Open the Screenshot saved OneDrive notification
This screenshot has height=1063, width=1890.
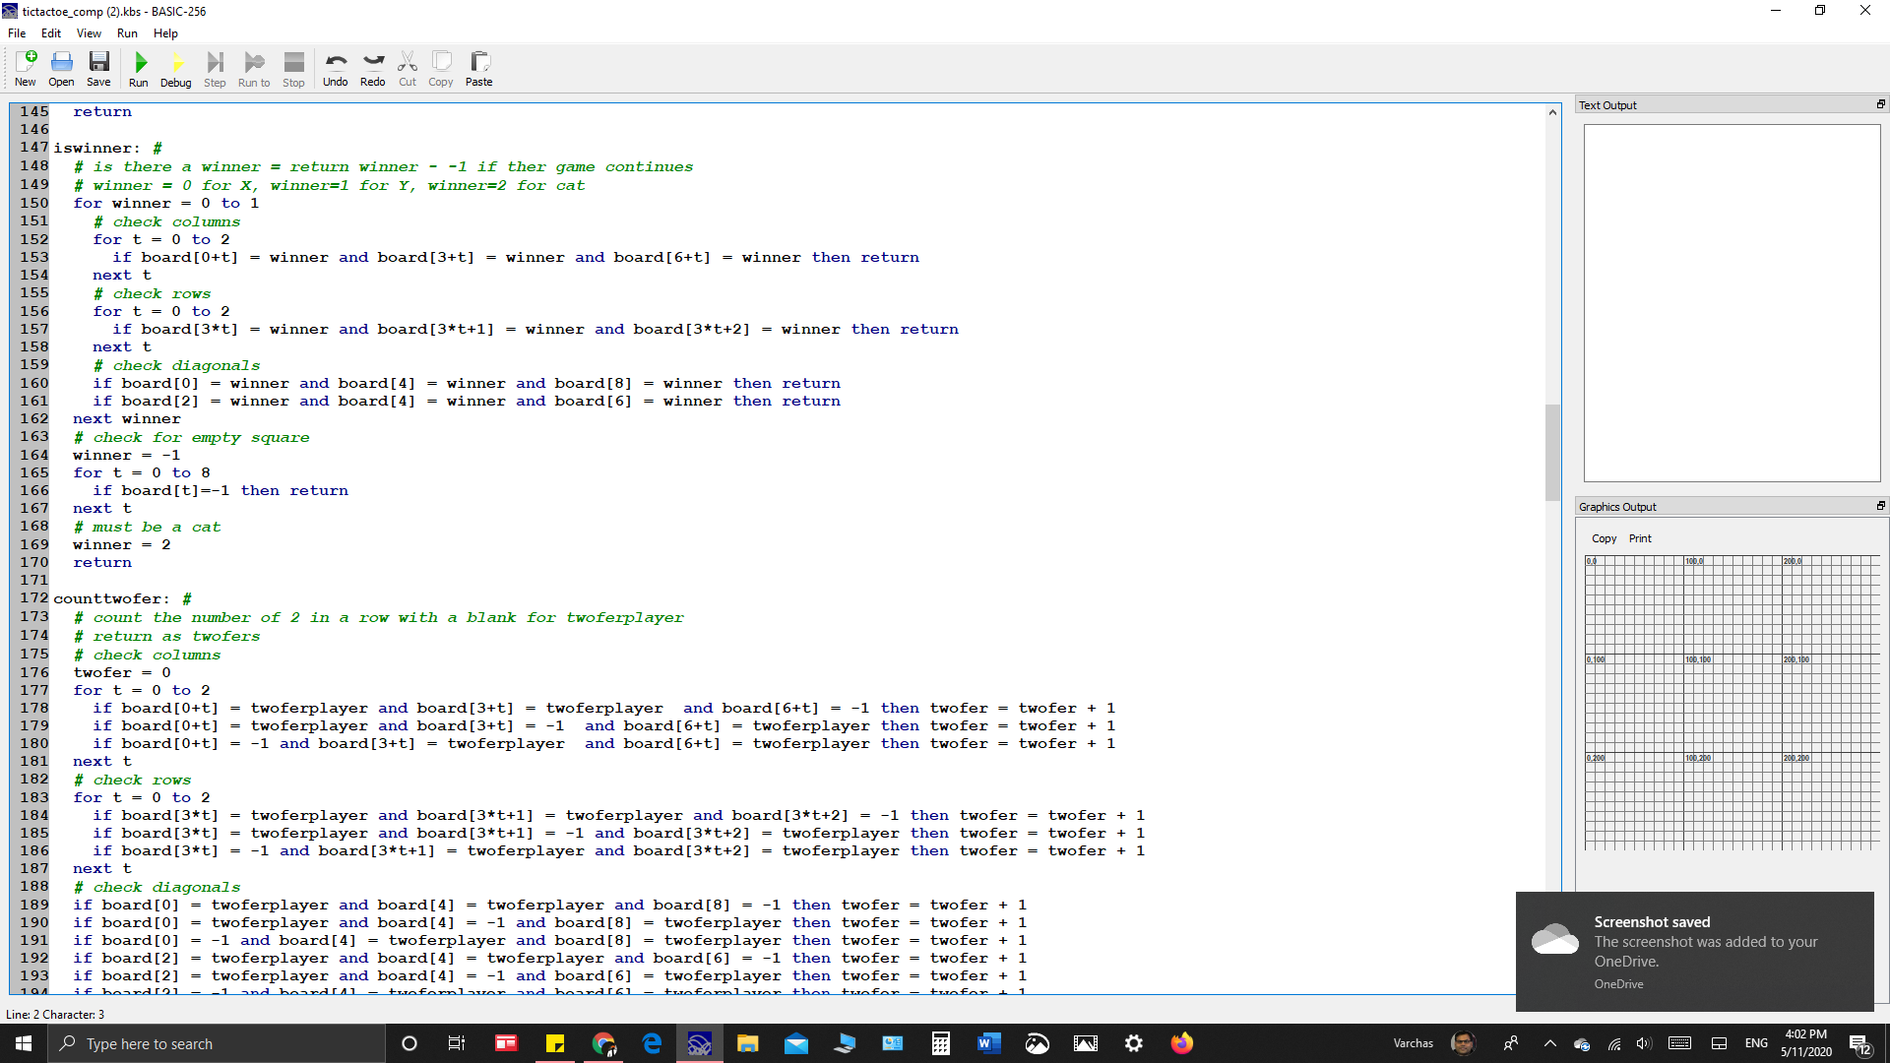[1694, 951]
